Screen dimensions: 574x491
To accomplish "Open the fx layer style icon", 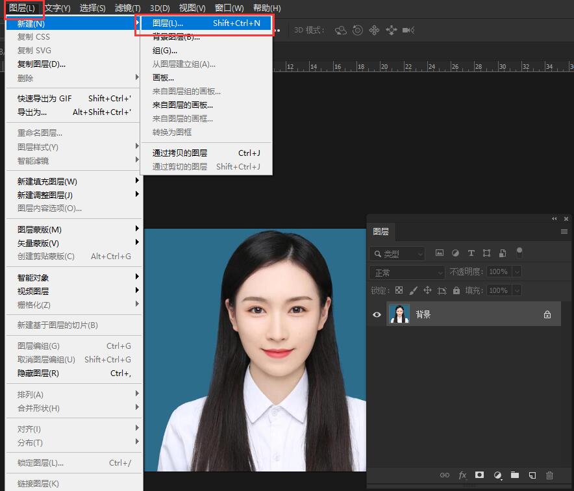I will 462,475.
